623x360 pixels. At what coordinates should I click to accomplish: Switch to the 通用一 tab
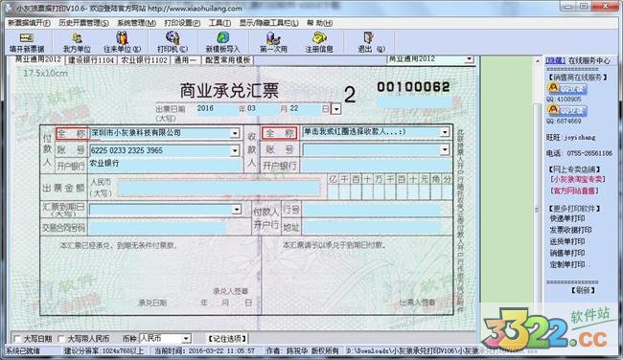186,60
